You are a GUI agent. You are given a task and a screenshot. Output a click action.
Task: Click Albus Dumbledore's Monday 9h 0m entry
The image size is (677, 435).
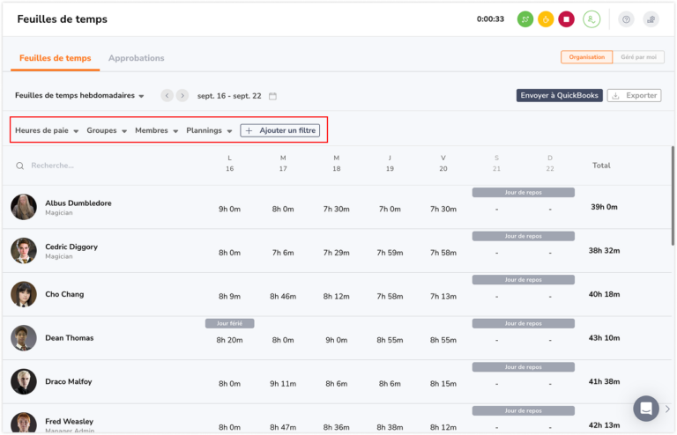(229, 209)
